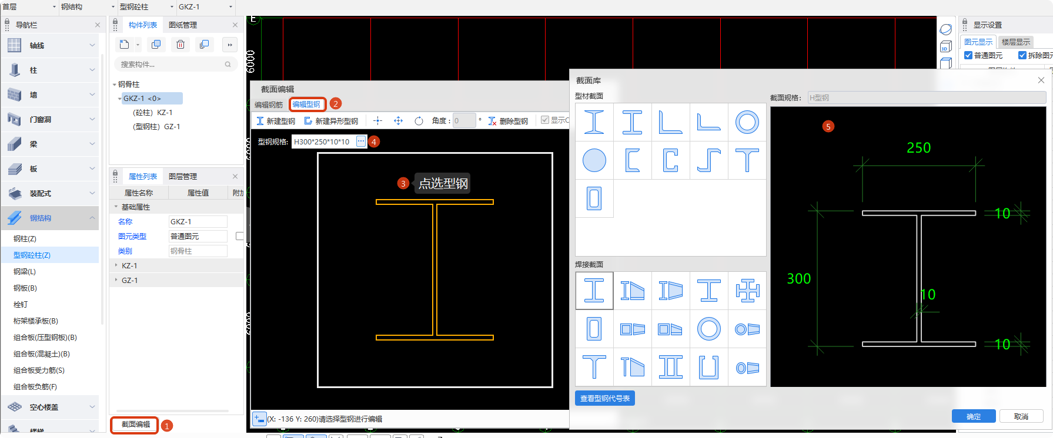Select the T-section icon in 型材截面

747,160
